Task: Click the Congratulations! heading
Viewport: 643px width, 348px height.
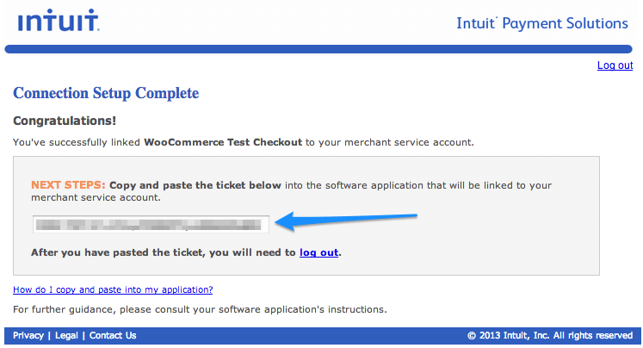Action: coord(65,121)
